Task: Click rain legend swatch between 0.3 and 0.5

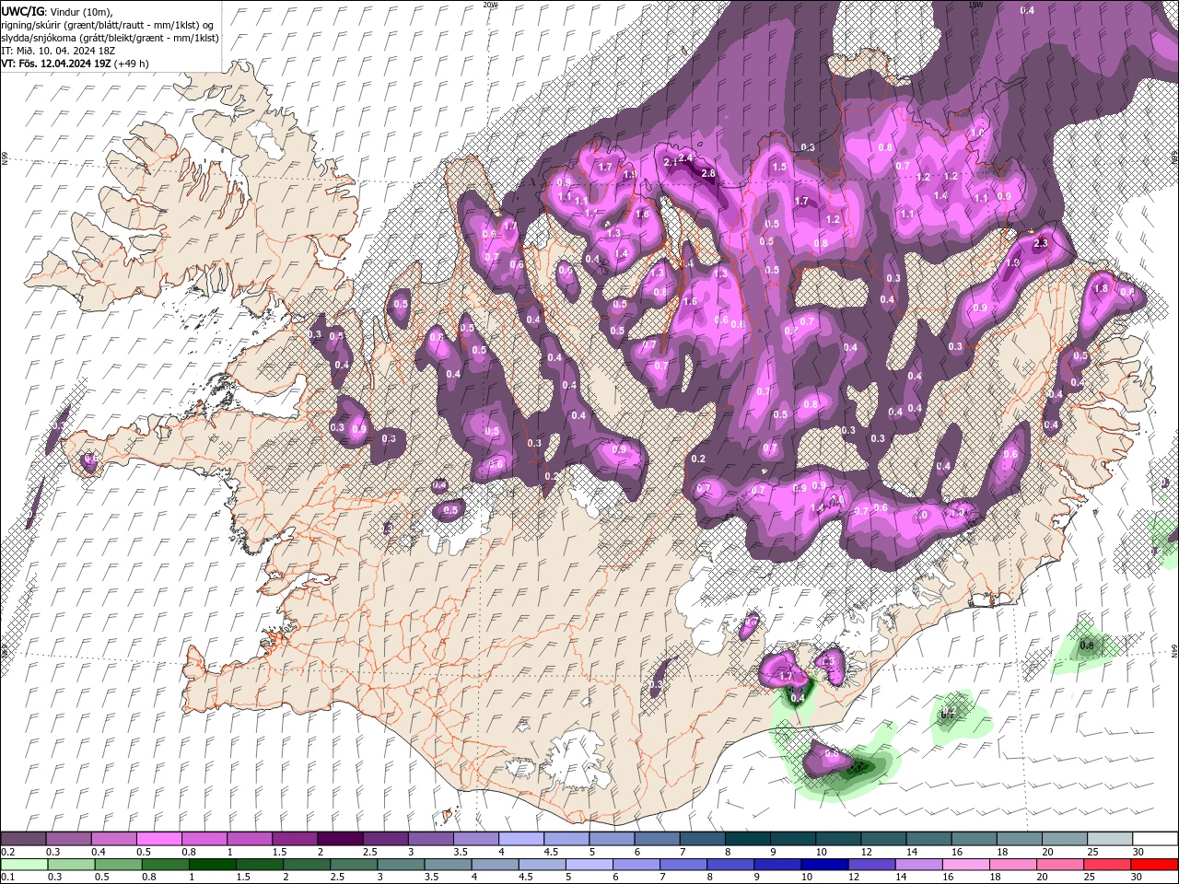Action: coord(71,865)
